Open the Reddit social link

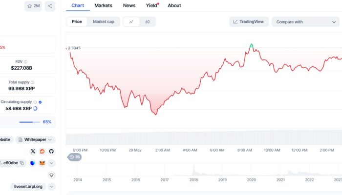[x=42, y=152]
